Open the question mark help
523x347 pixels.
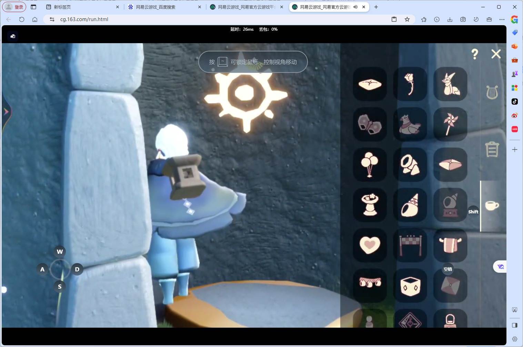[x=475, y=54]
